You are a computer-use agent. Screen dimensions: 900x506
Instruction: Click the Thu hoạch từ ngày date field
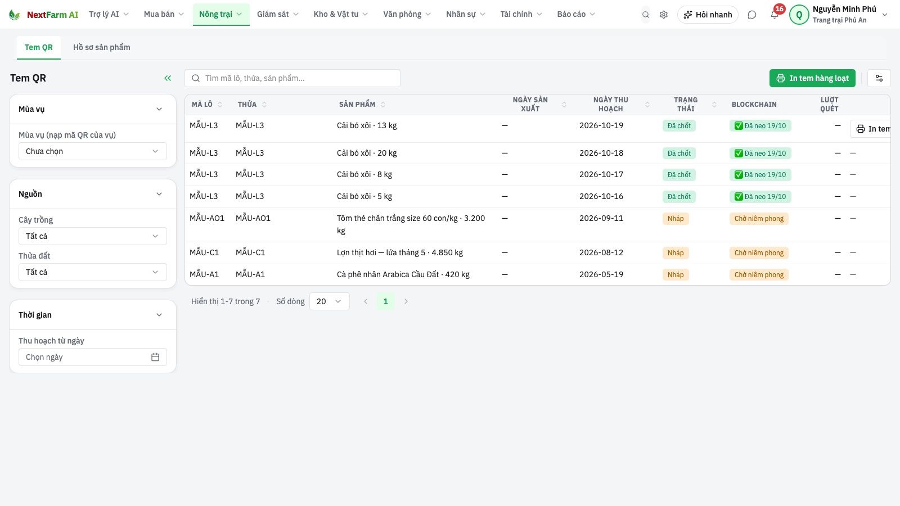93,357
